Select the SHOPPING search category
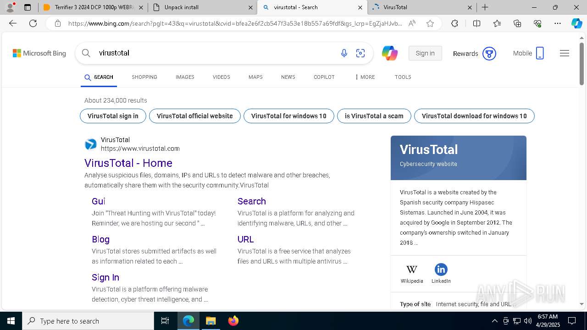This screenshot has height=330, width=587. [144, 77]
